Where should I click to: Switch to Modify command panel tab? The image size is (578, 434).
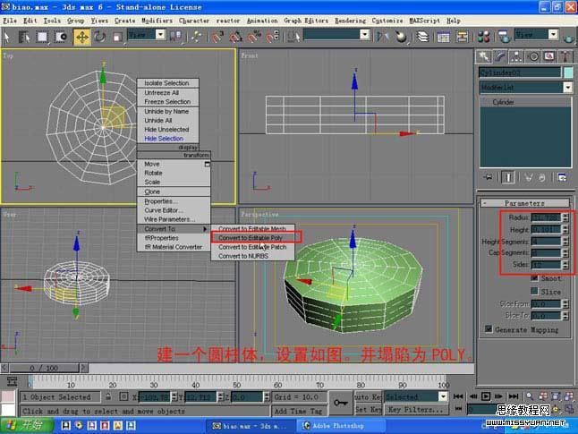(x=500, y=56)
